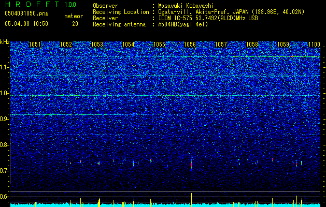Click the 1100 time marker

click(314, 45)
